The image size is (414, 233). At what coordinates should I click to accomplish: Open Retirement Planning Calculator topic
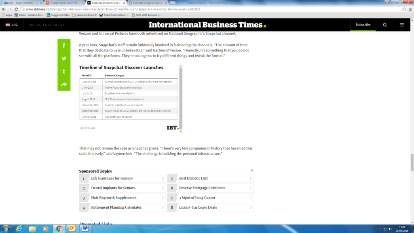tap(122, 208)
